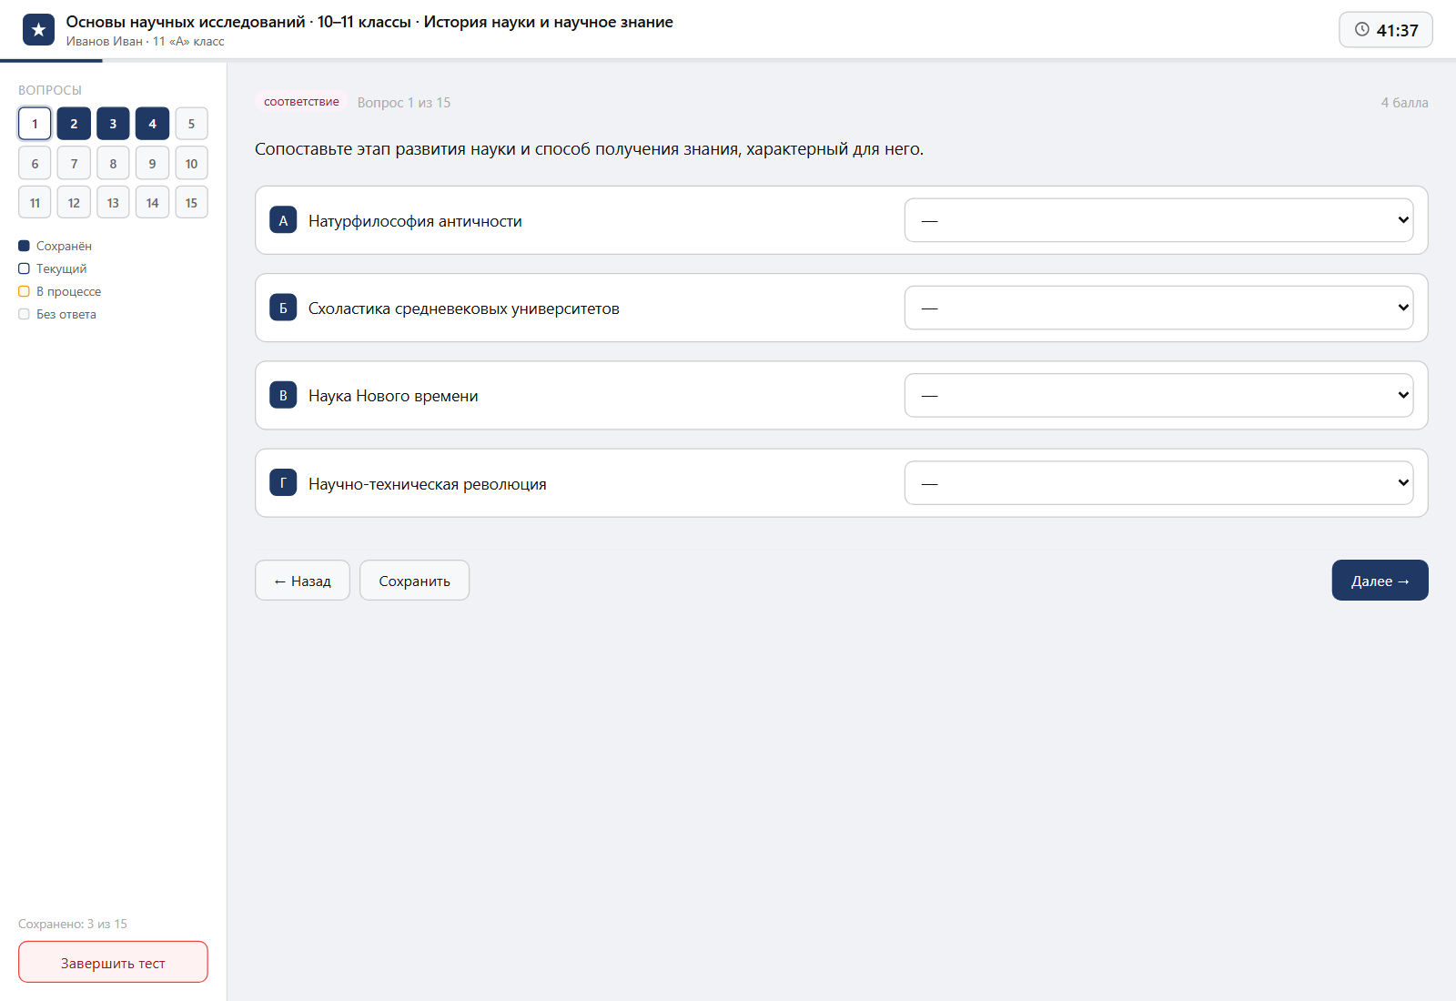Go back using the Назад button
The image size is (1456, 1001).
pyautogui.click(x=302, y=581)
